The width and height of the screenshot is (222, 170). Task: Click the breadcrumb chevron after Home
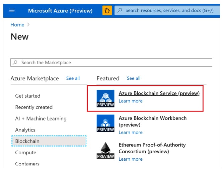pyautogui.click(x=28, y=25)
